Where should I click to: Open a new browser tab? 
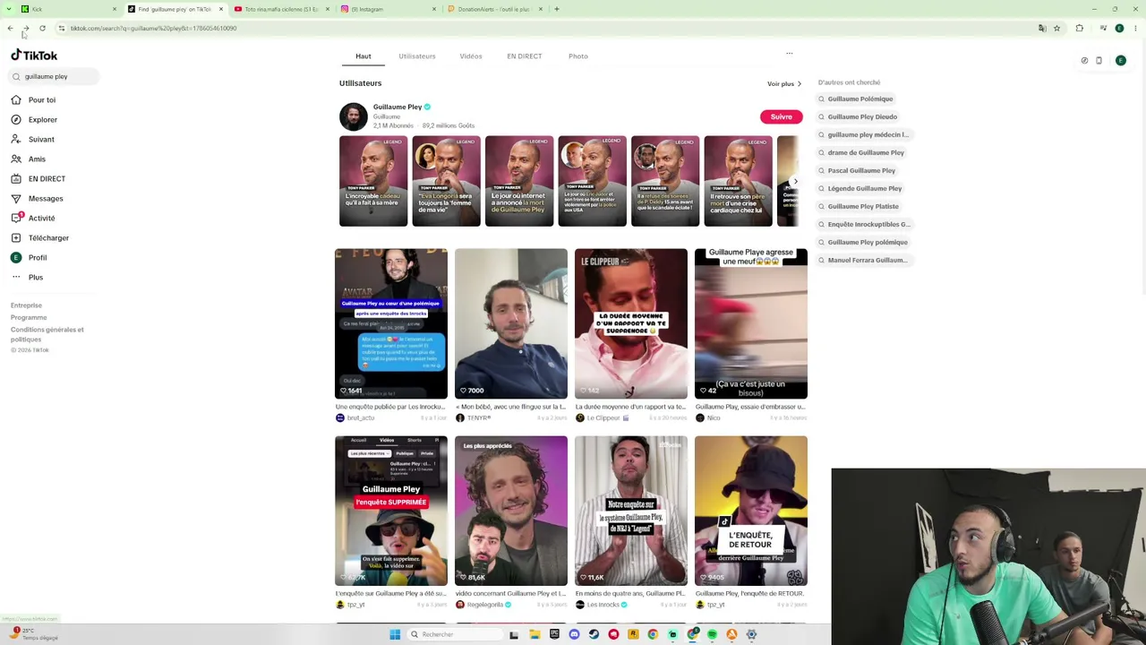[x=556, y=9]
